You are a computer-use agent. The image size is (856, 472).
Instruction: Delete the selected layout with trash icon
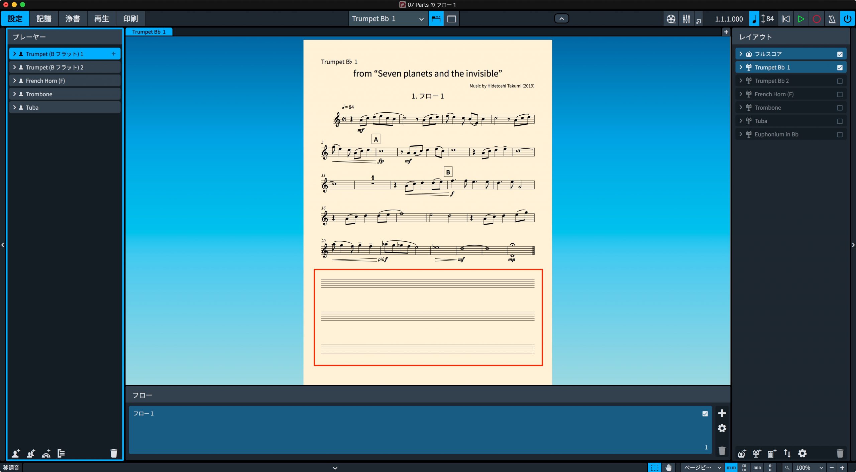click(x=840, y=453)
